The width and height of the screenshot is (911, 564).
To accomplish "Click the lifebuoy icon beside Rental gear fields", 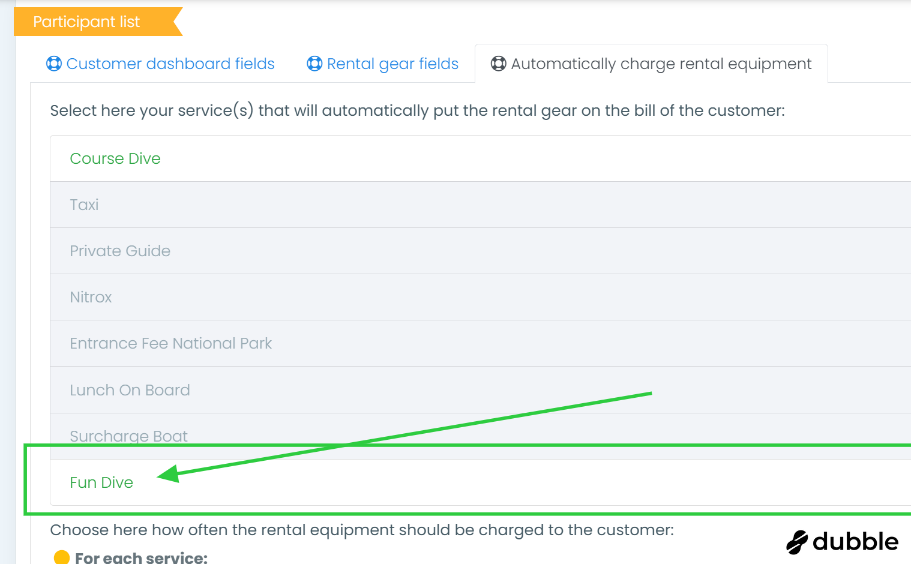I will [314, 64].
